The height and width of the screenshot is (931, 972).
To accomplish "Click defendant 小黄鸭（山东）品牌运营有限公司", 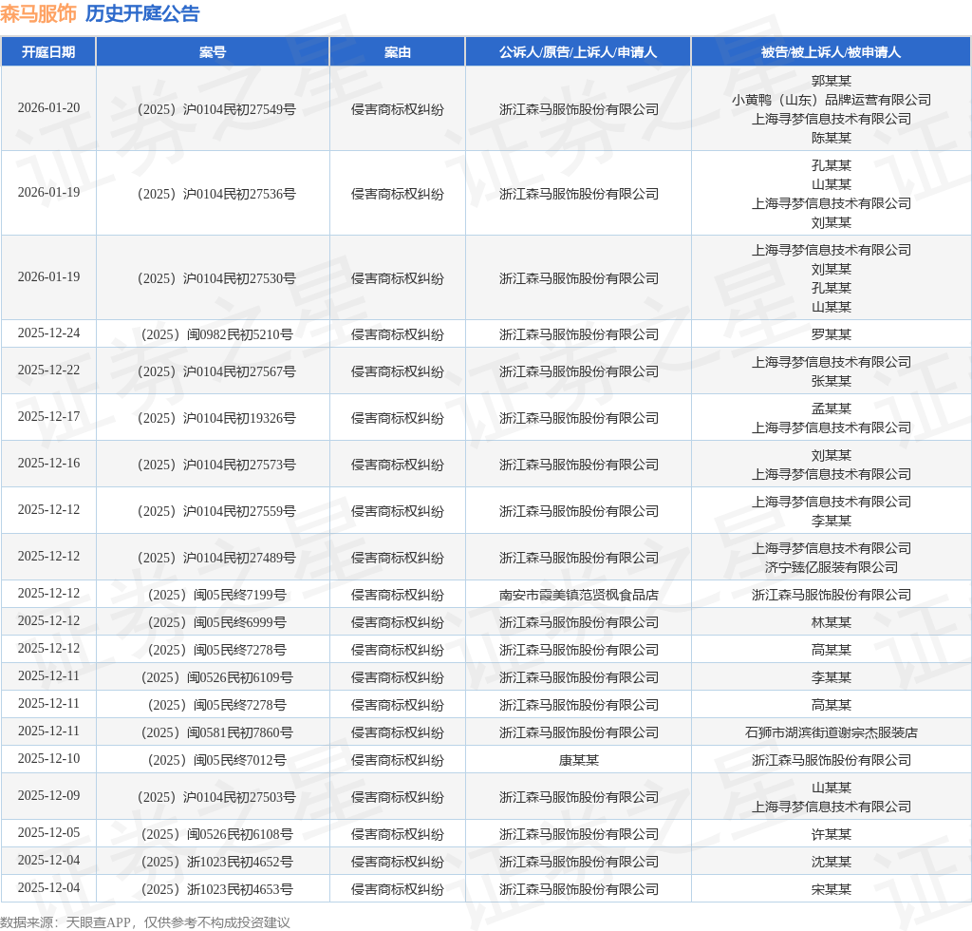I will (x=831, y=100).
